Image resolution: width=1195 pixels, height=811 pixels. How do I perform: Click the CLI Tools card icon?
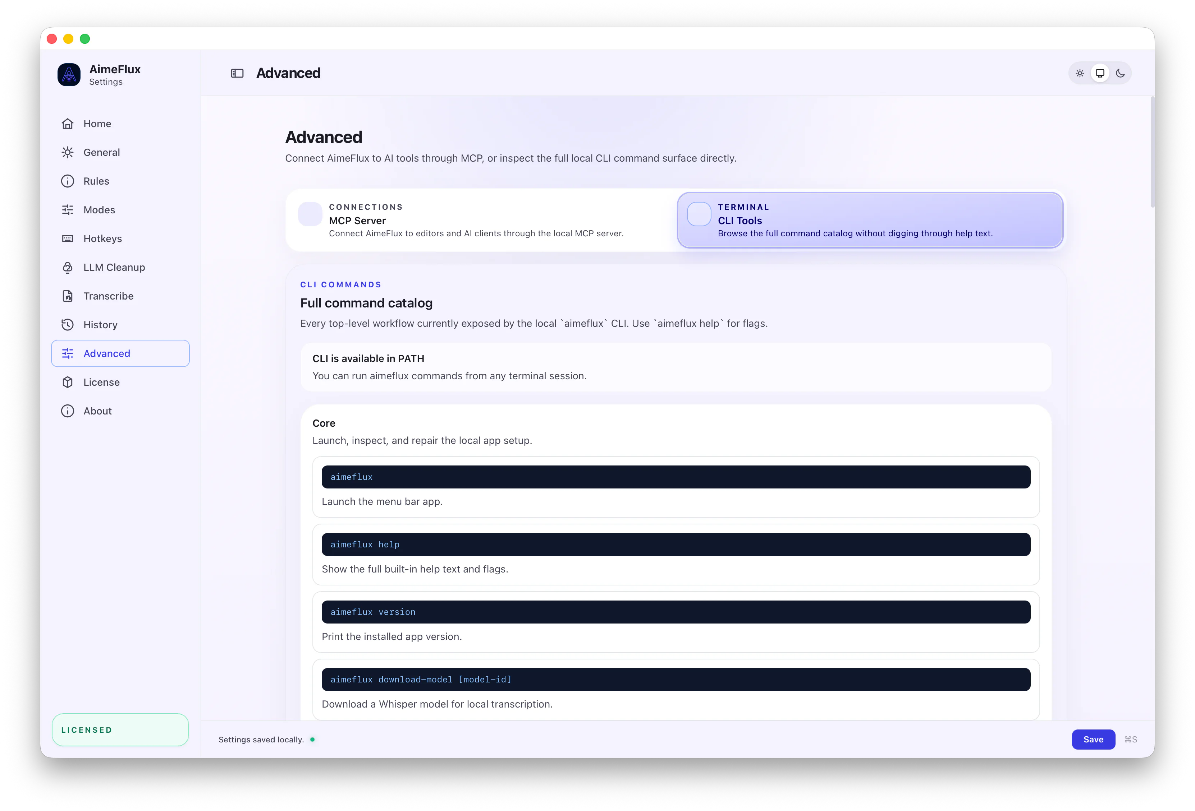tap(699, 214)
